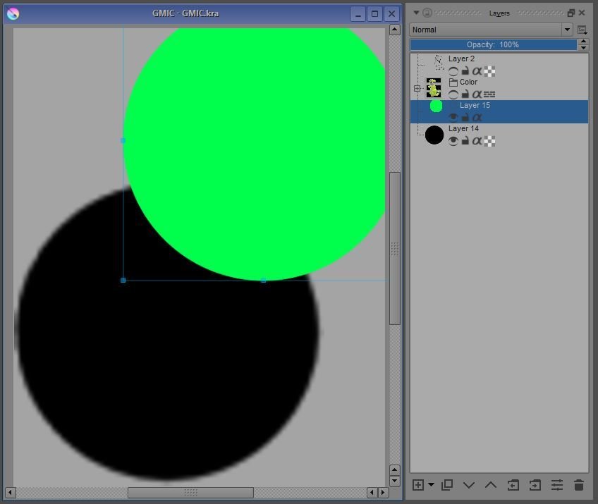Image resolution: width=598 pixels, height=504 pixels.
Task: Show the Color group using its visibility icon
Action: point(453,94)
